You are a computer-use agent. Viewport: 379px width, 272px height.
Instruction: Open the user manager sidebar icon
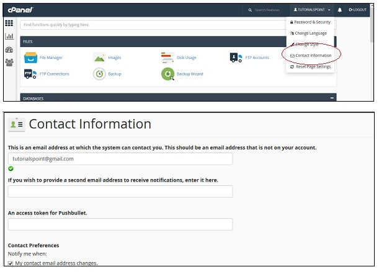coord(9,63)
